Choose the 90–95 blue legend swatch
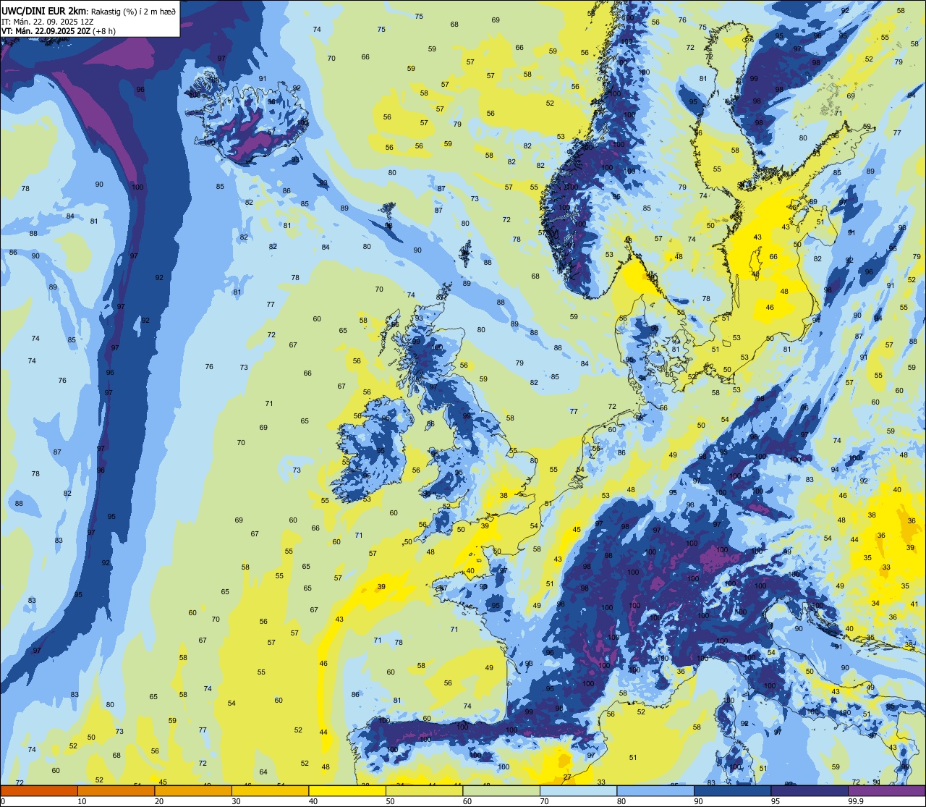Viewport: 926px width, 807px height. (x=732, y=790)
